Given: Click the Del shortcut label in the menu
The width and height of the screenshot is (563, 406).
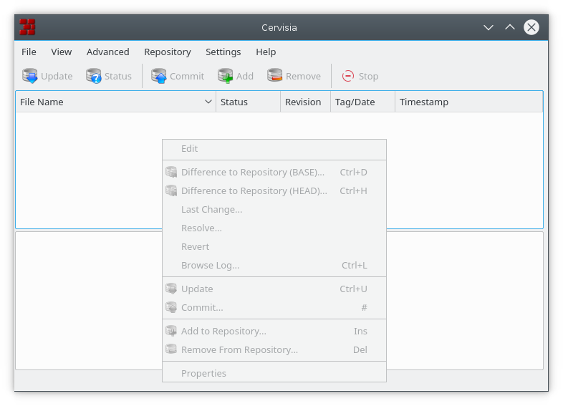Looking at the screenshot, I should [360, 349].
